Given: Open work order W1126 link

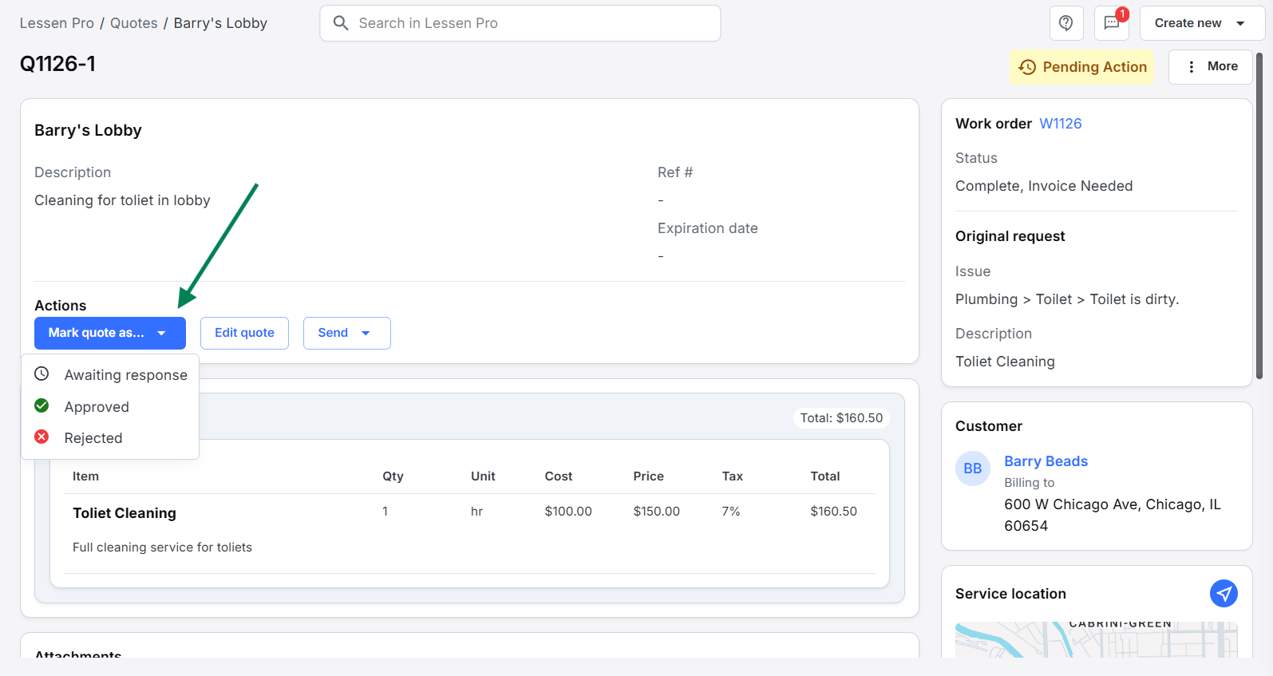Looking at the screenshot, I should 1060,124.
